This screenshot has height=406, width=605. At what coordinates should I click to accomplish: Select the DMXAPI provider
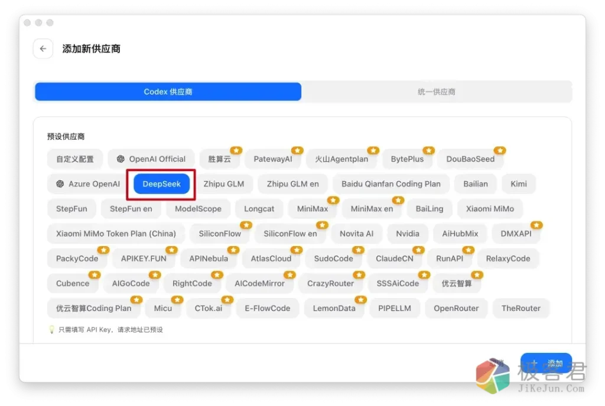516,234
